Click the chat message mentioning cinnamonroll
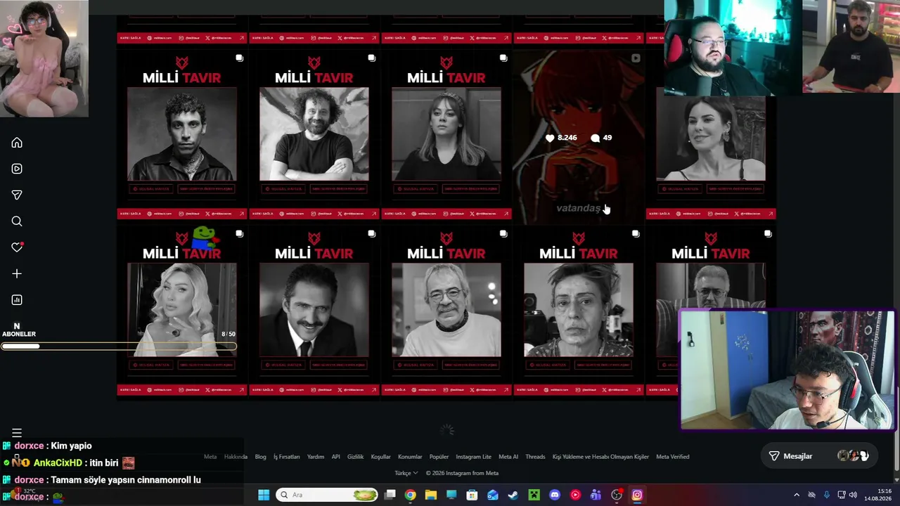Screen dimensions: 900x506 coord(126,480)
